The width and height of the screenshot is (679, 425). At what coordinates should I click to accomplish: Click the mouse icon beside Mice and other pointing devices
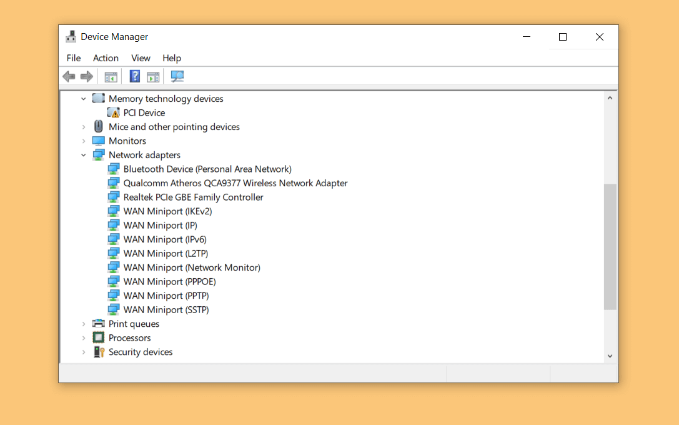tap(99, 126)
